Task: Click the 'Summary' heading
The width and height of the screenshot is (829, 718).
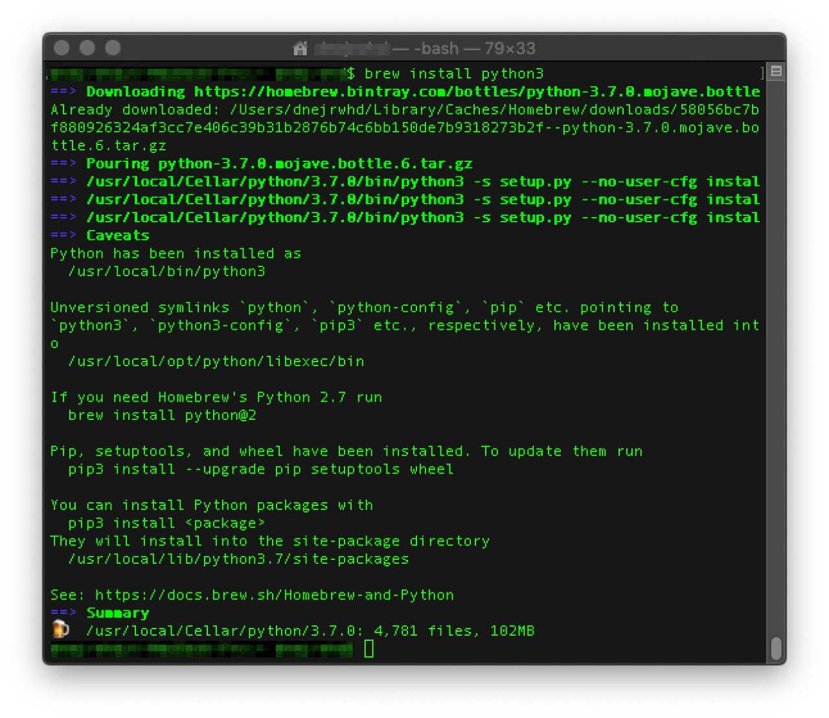Action: click(118, 613)
